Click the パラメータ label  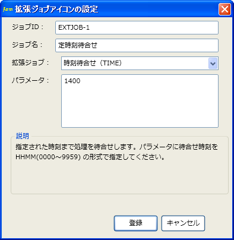pos(30,81)
